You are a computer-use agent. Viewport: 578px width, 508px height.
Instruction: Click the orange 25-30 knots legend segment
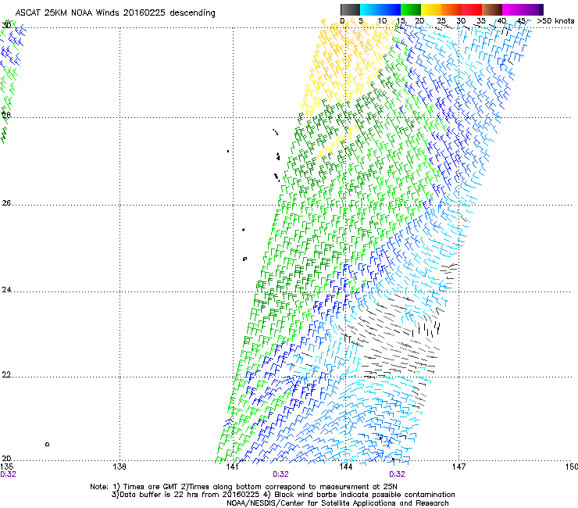click(x=451, y=9)
